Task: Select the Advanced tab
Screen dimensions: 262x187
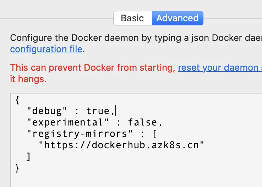Action: 178,18
